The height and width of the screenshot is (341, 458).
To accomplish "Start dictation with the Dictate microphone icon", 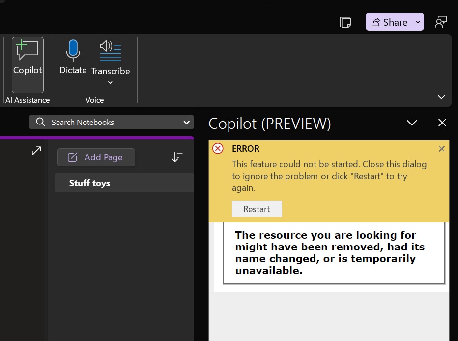I will (73, 50).
